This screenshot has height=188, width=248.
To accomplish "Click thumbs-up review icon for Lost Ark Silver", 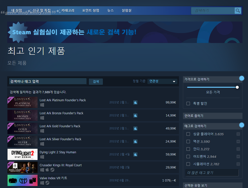I will [135, 141].
